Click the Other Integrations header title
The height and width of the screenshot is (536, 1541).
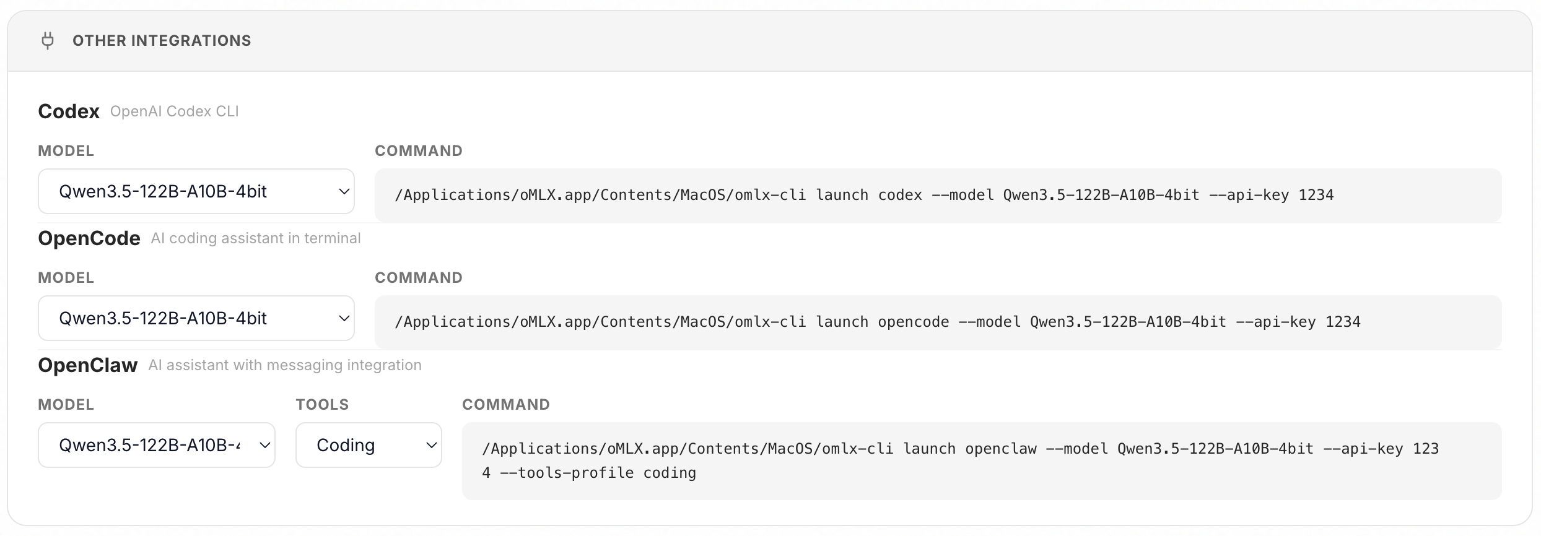coord(162,41)
